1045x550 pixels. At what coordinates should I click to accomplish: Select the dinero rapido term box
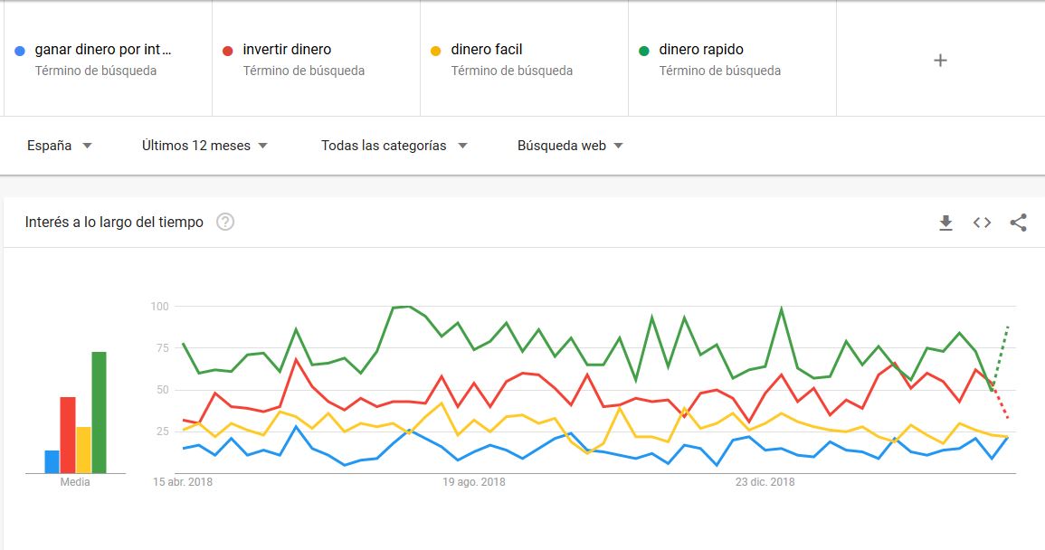point(732,59)
